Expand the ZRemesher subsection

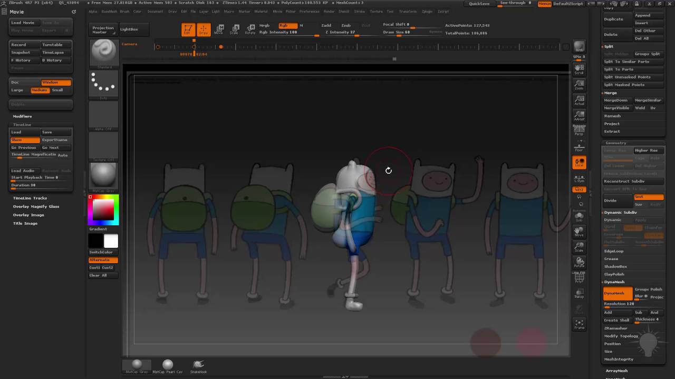616,328
